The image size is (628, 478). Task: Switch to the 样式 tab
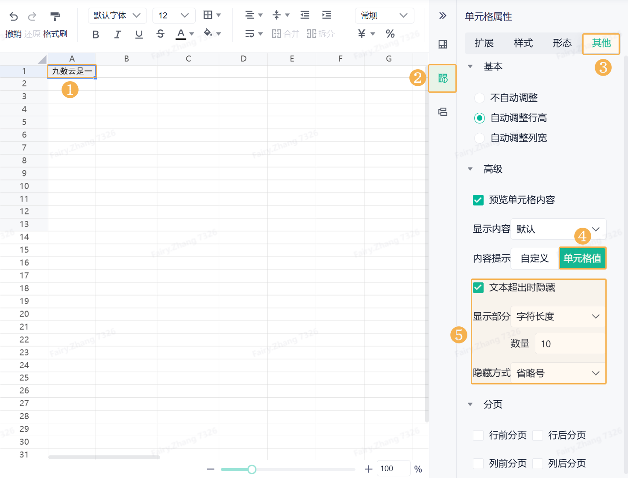(523, 43)
